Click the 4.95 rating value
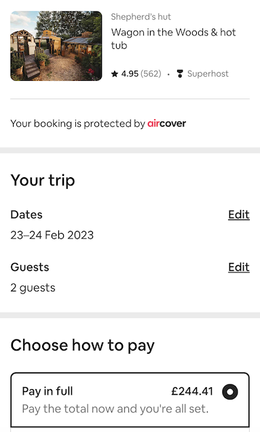This screenshot has width=260, height=432. [x=130, y=74]
